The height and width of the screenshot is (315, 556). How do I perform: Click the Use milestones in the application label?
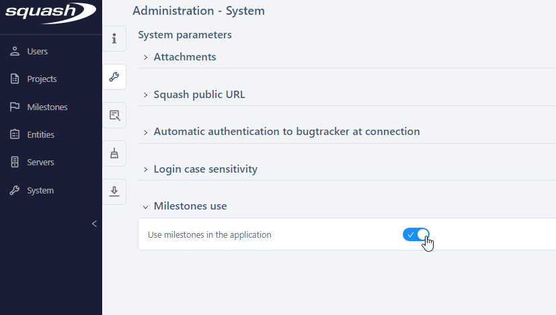[209, 235]
